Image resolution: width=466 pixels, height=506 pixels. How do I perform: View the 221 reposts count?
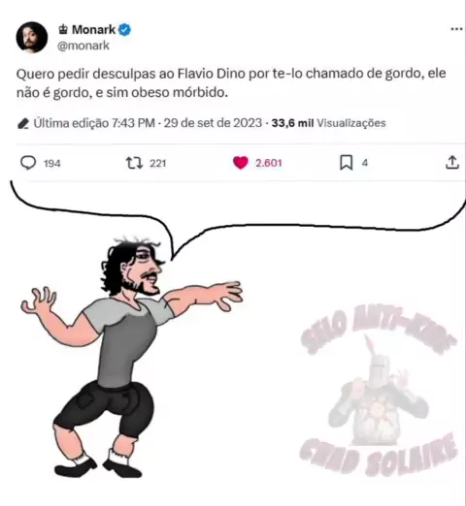click(x=158, y=163)
